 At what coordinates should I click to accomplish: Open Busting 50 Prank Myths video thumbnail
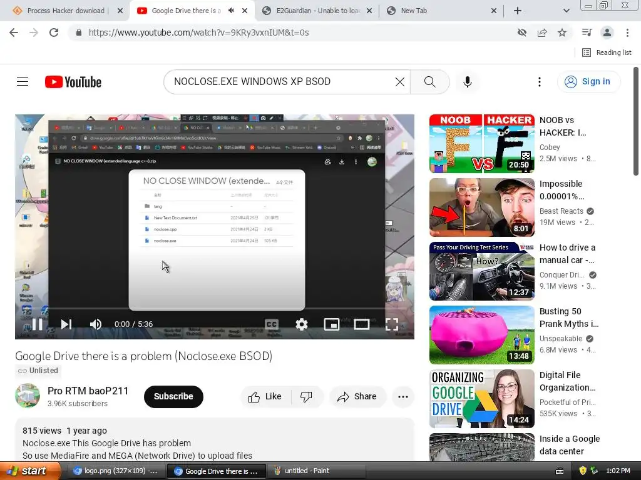point(481,335)
